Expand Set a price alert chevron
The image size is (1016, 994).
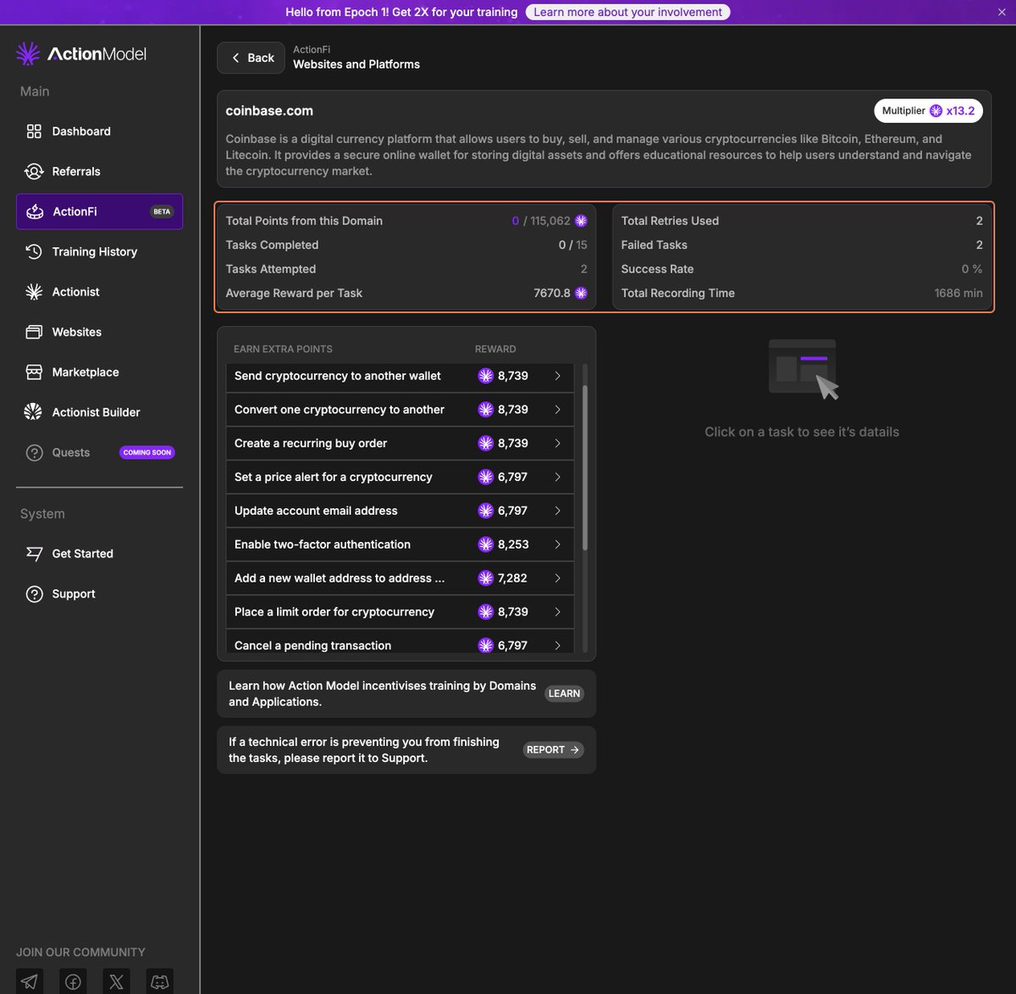coord(557,478)
